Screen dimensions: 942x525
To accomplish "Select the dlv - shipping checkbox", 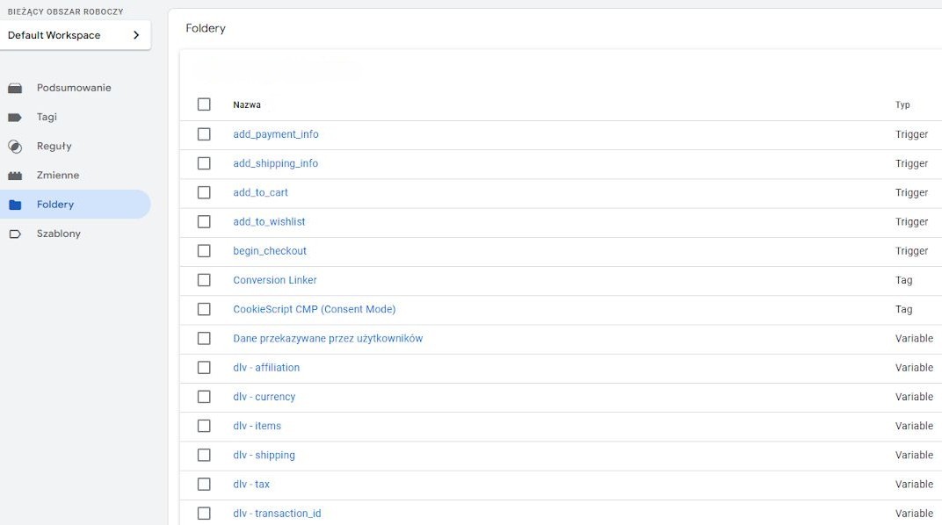I will click(x=204, y=455).
